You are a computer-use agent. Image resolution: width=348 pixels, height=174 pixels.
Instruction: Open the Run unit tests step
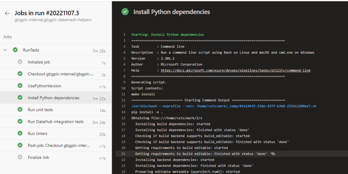coord(56,110)
